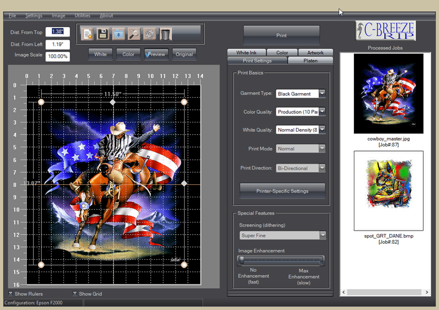Screen dimensions: 439x310
Task: Open the About menu
Action: [106, 15]
